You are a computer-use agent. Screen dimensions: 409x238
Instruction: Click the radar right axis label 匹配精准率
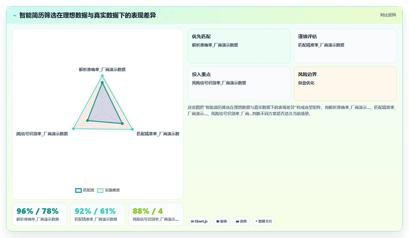click(158, 134)
